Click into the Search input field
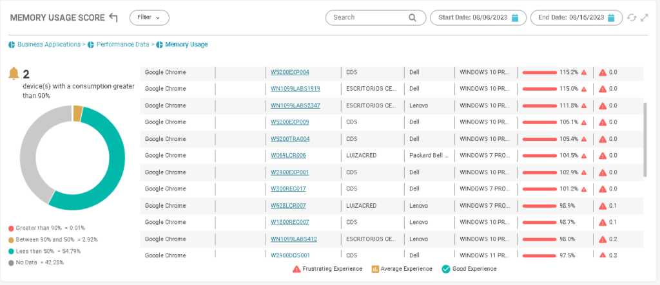This screenshot has height=285, width=660. pos(369,18)
